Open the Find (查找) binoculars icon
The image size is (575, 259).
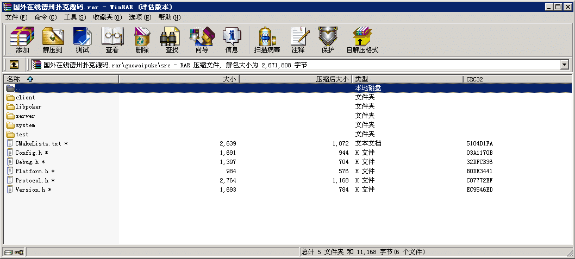coord(172,40)
